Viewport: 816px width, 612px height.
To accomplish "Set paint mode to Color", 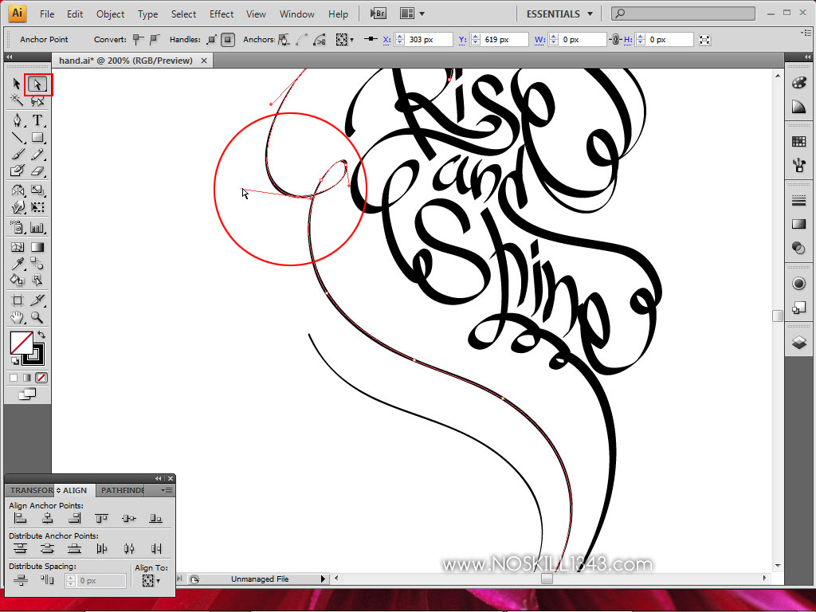I will click(14, 378).
